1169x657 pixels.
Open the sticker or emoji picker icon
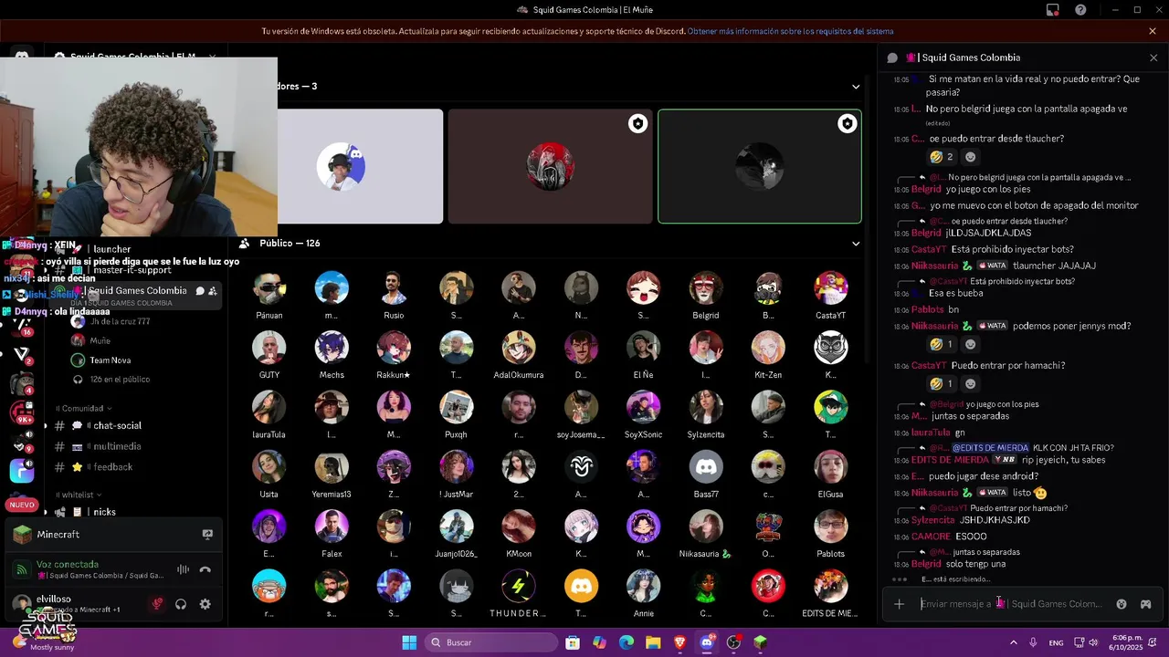1122,604
